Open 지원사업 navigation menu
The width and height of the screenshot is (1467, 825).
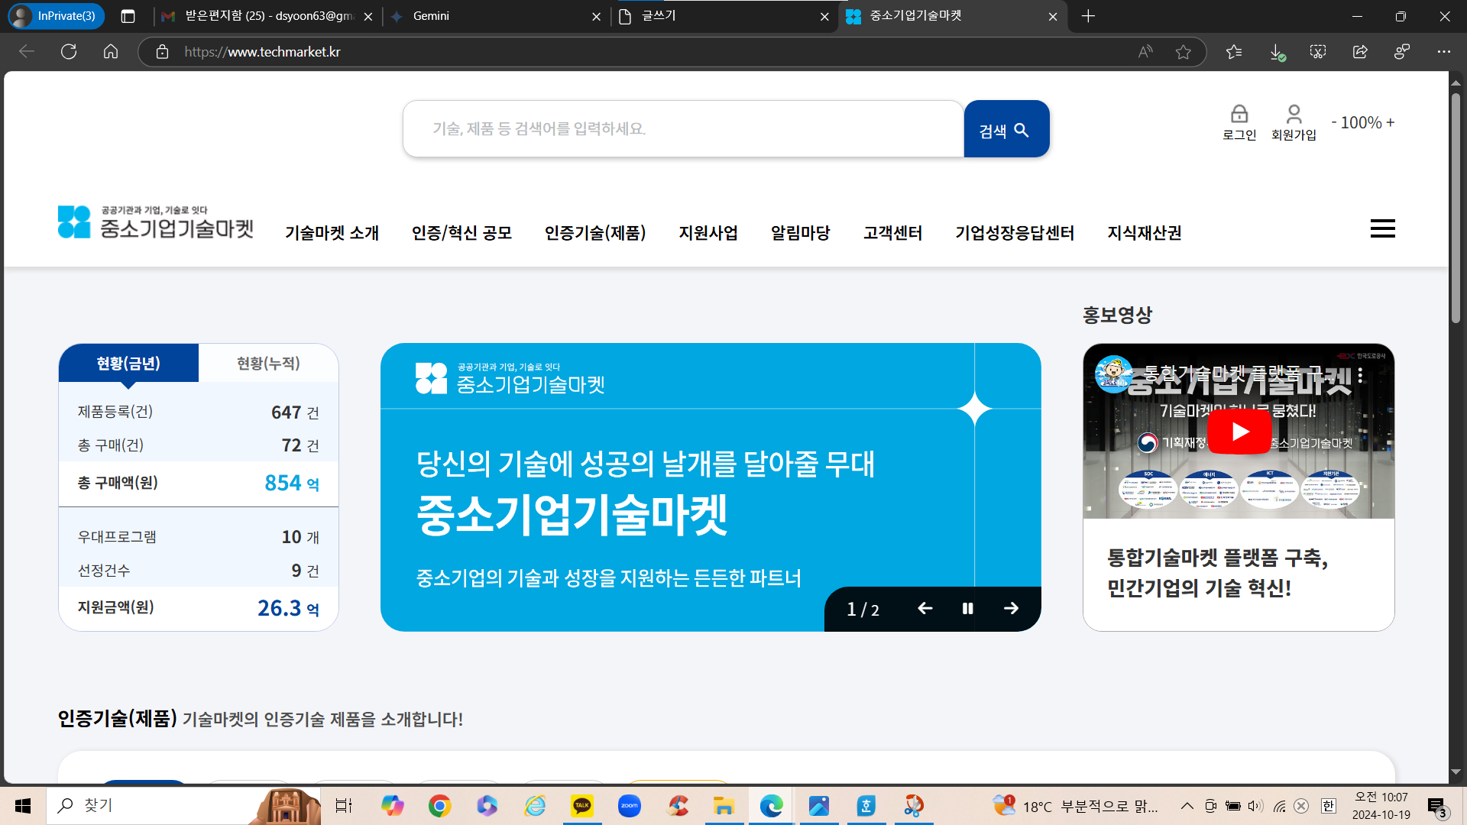[708, 232]
